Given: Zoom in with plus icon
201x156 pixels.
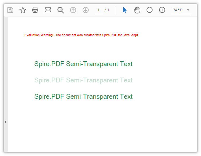Looking at the screenshot, I should click(x=162, y=10).
